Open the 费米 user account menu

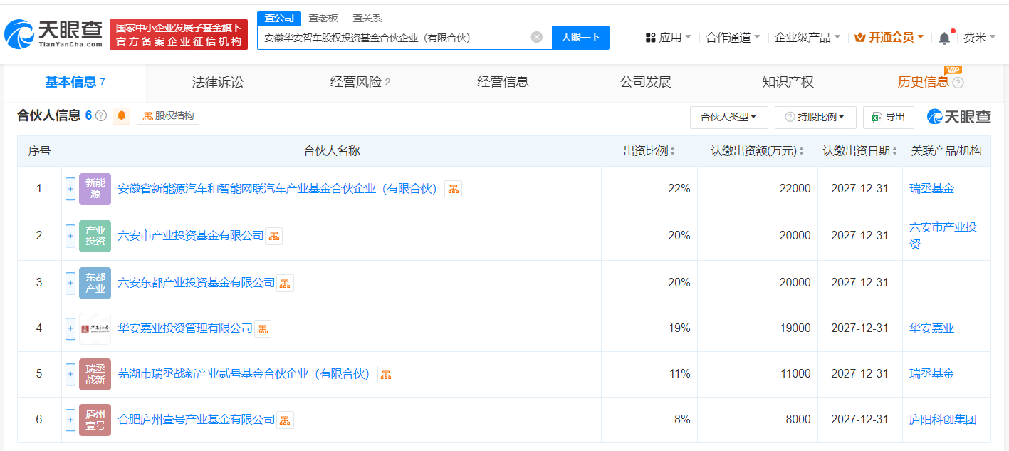click(980, 38)
